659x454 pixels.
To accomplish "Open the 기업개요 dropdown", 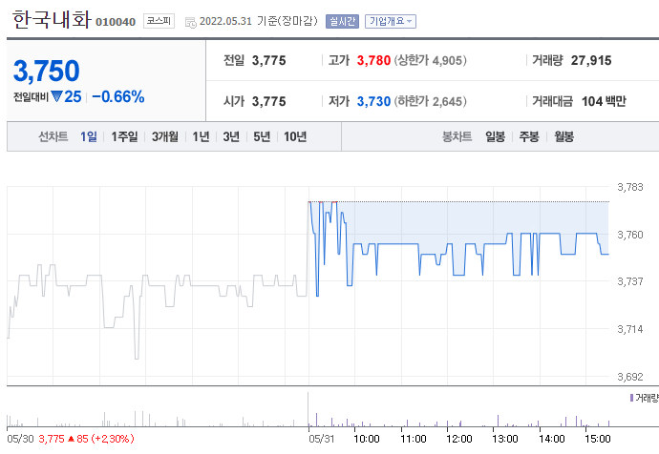I will coord(391,21).
